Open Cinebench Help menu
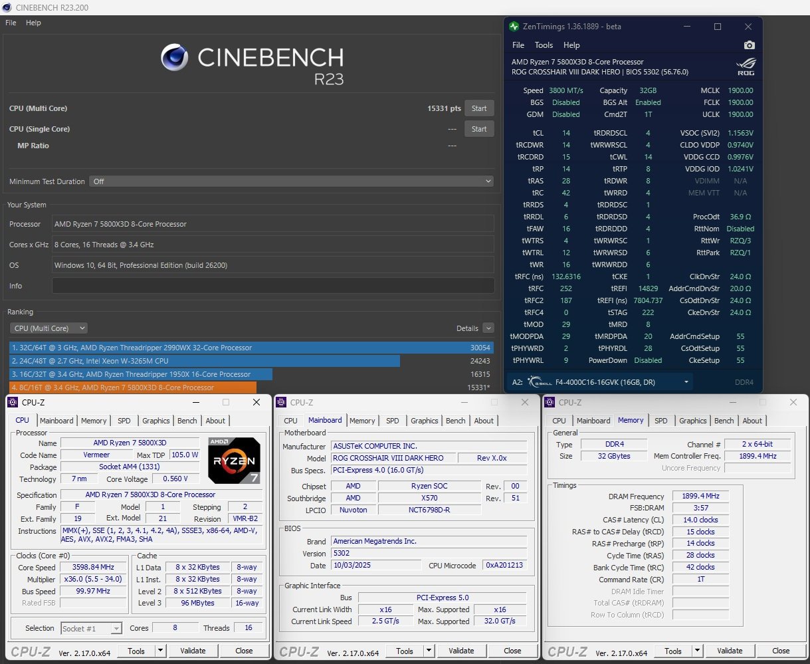The image size is (810, 664). pos(33,23)
